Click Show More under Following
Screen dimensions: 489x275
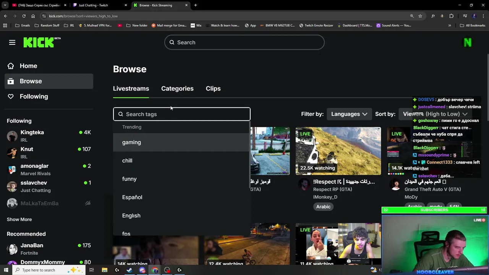[x=19, y=219]
